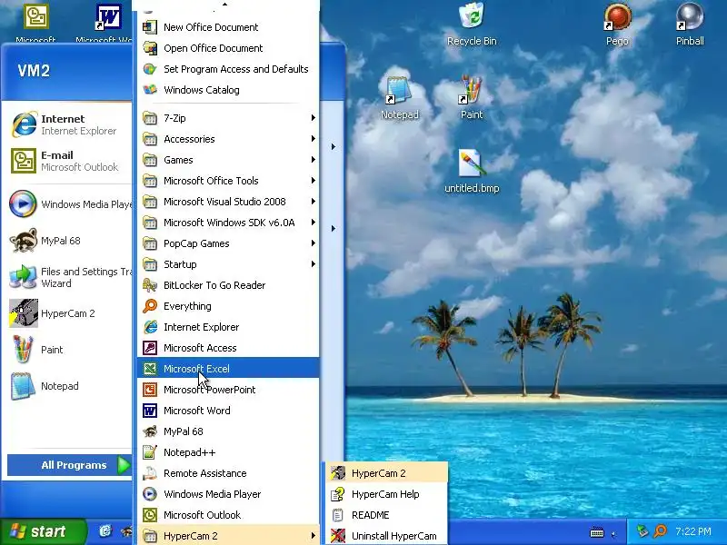The height and width of the screenshot is (545, 727).
Task: Expand Microsoft Visual Studio 2008 submenu
Action: 228,201
